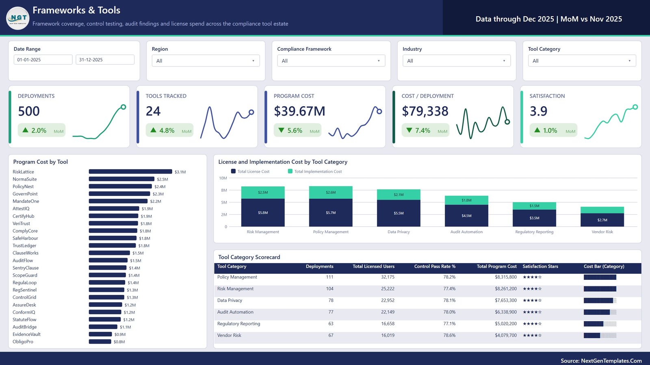This screenshot has width=650, height=365.
Task: Sort by the Deployments column header
Action: (319, 266)
